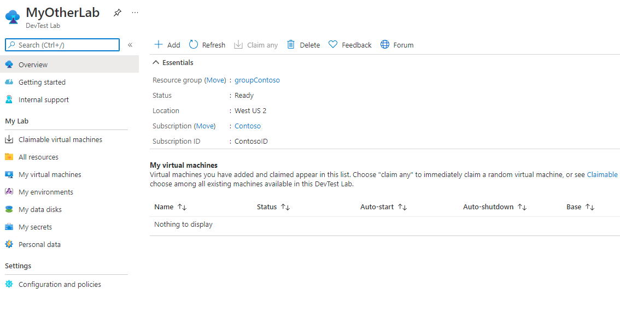This screenshot has width=620, height=312.
Task: Click the Feedback toolbar label
Action: [x=356, y=45]
